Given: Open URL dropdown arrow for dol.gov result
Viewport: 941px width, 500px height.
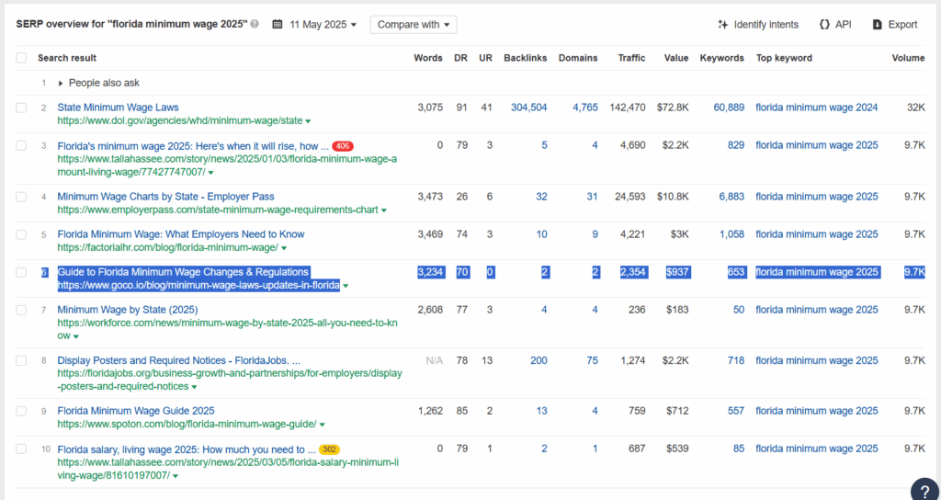Looking at the screenshot, I should (308, 121).
